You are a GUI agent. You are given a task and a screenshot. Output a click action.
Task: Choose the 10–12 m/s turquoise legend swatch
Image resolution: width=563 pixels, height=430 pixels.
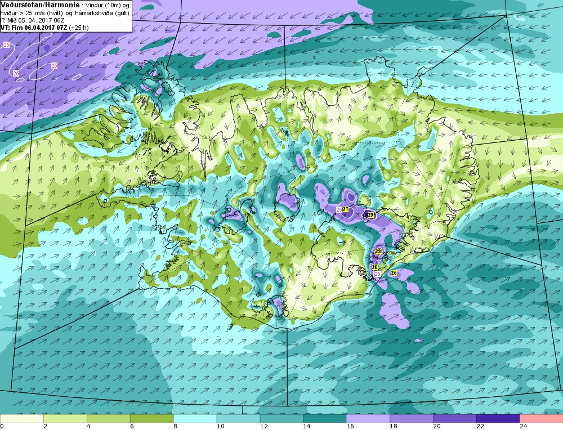click(x=238, y=419)
